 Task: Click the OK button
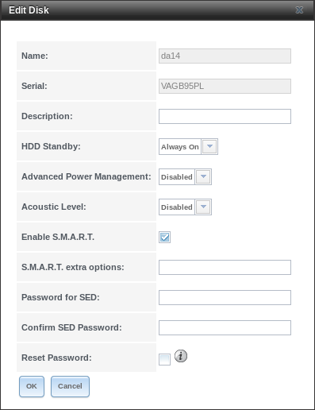tap(32, 386)
